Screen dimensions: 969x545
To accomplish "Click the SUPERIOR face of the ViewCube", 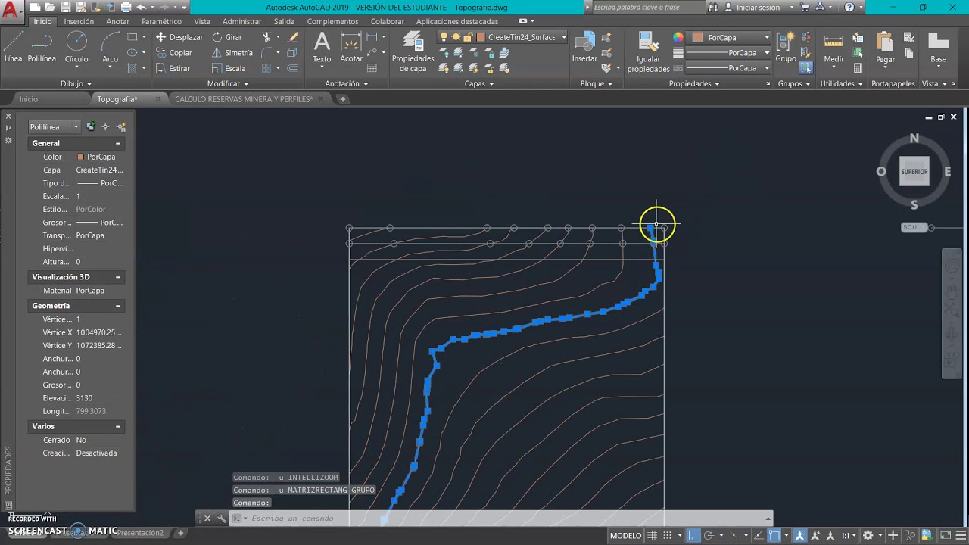I will [914, 171].
